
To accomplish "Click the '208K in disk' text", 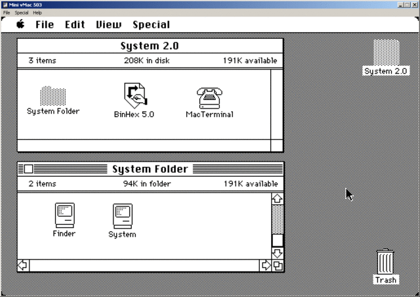I will [x=147, y=60].
